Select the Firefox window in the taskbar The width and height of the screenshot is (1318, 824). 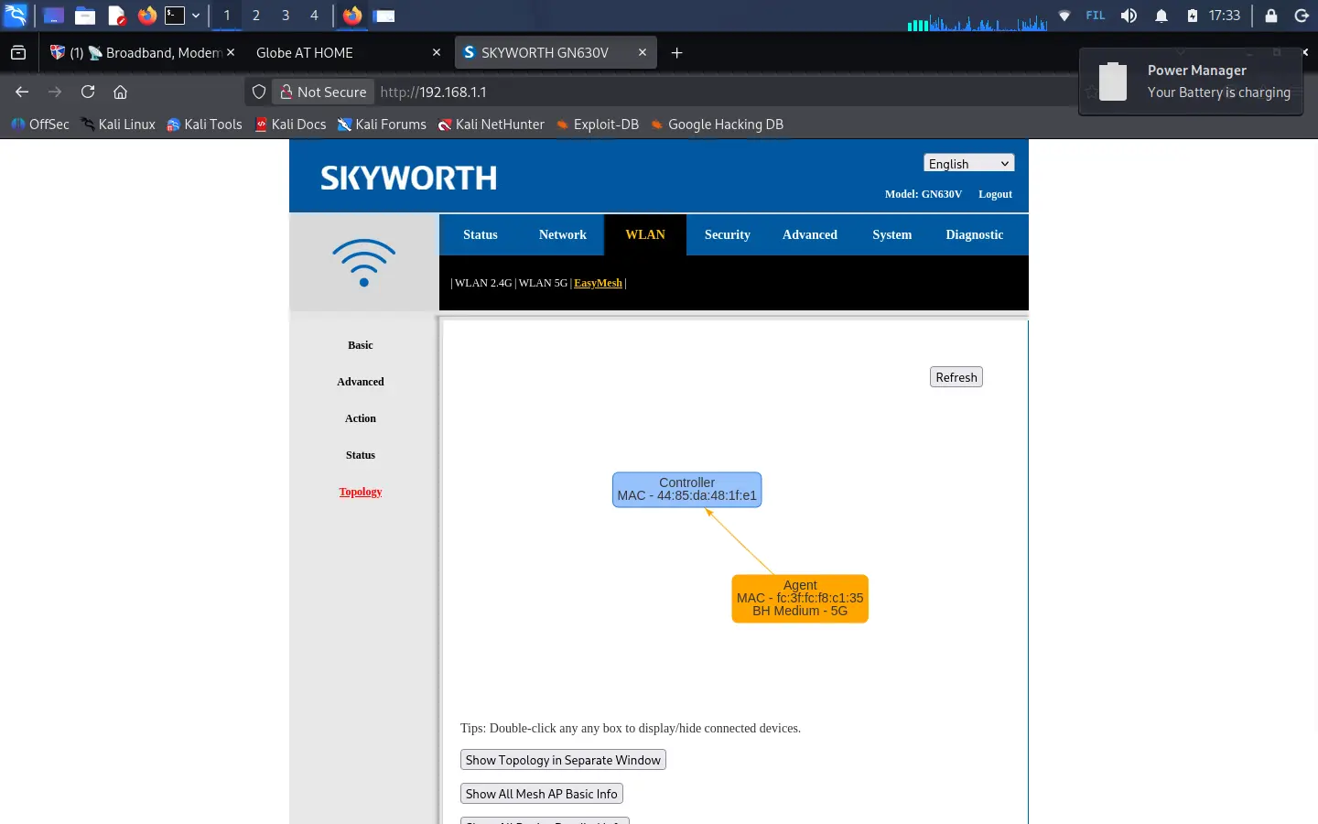tap(352, 16)
